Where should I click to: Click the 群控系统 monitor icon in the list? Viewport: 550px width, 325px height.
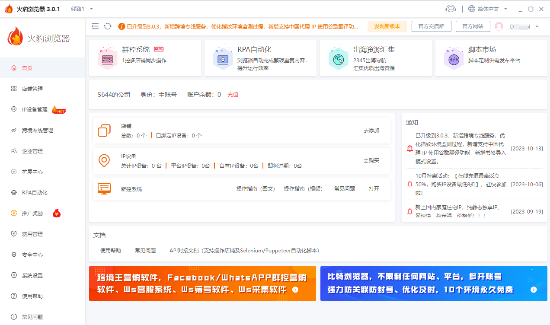pos(104,189)
